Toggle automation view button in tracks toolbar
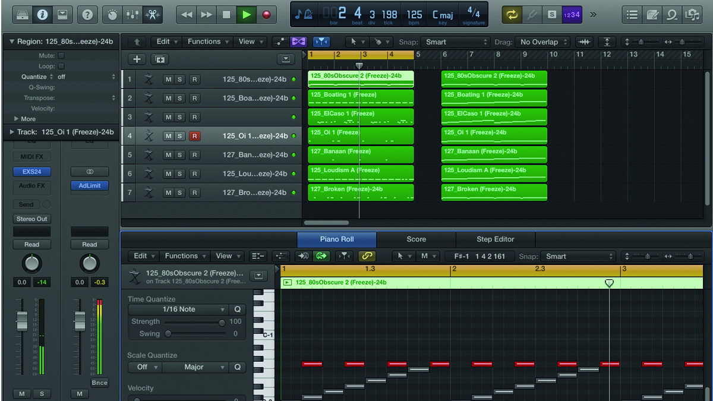The width and height of the screenshot is (713, 401). [x=280, y=42]
